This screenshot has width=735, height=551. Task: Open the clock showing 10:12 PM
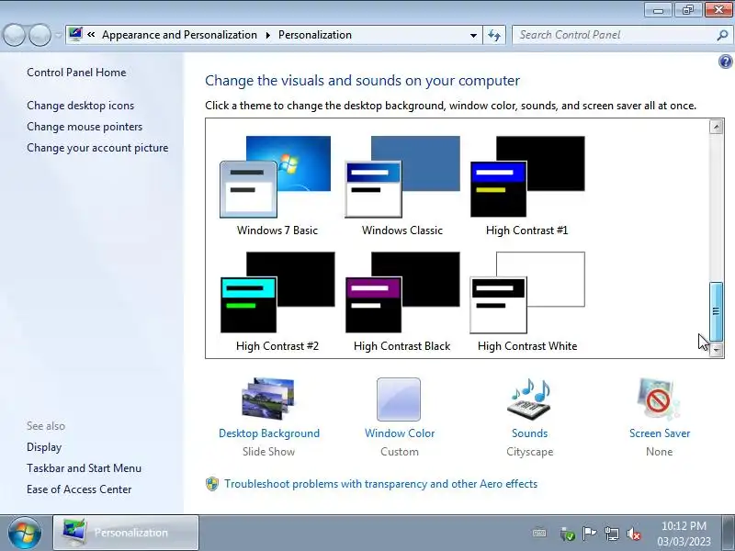pos(684,534)
